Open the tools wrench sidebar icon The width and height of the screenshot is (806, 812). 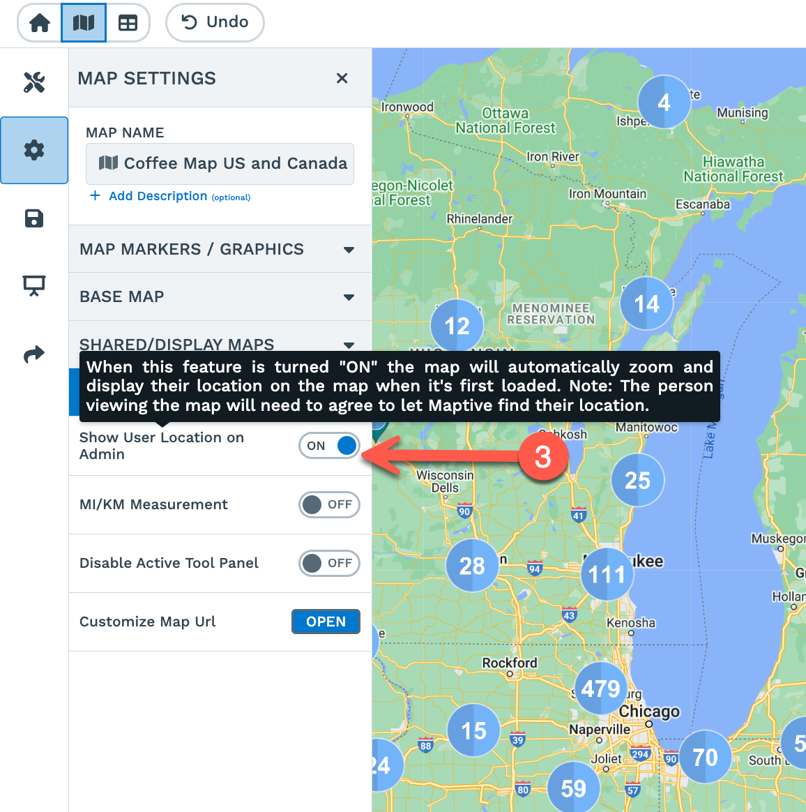tap(34, 82)
